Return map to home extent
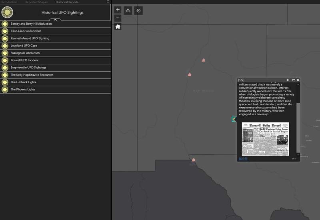The width and height of the screenshot is (320, 220). click(x=118, y=27)
